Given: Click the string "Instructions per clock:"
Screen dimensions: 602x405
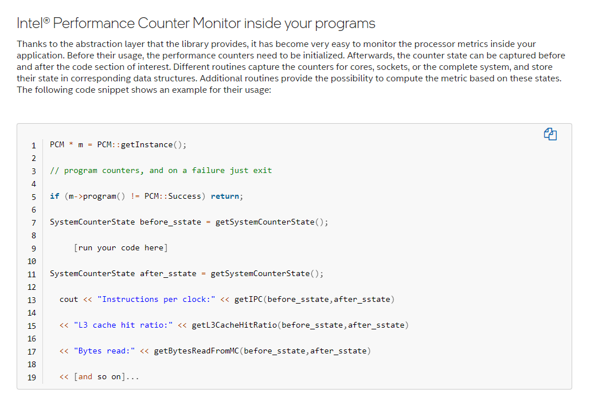Looking at the screenshot, I should point(157,299).
